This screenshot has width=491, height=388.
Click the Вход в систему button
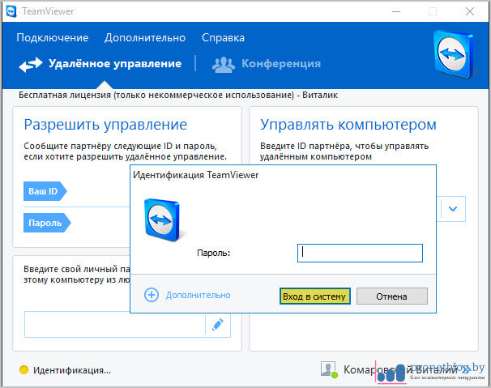click(314, 296)
